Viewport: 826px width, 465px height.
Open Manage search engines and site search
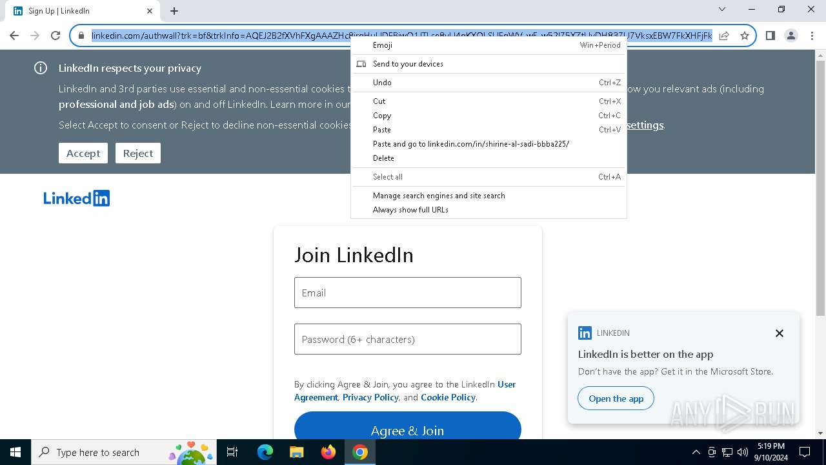(x=489, y=196)
